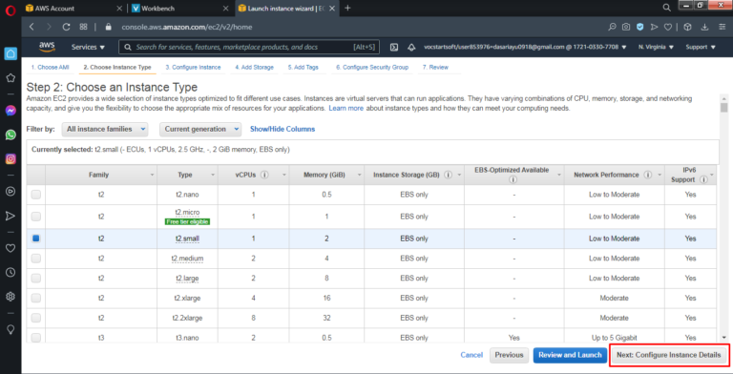Open account user dropdown
This screenshot has width=733, height=374.
pos(525,47)
